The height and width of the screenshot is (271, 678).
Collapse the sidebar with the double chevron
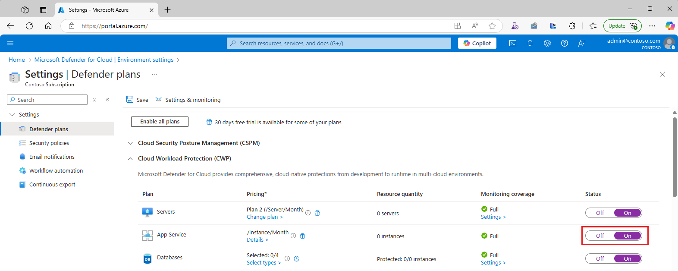pyautogui.click(x=107, y=100)
